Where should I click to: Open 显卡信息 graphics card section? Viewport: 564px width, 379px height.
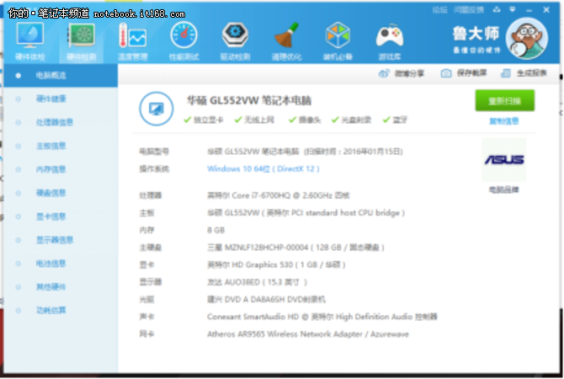point(51,216)
